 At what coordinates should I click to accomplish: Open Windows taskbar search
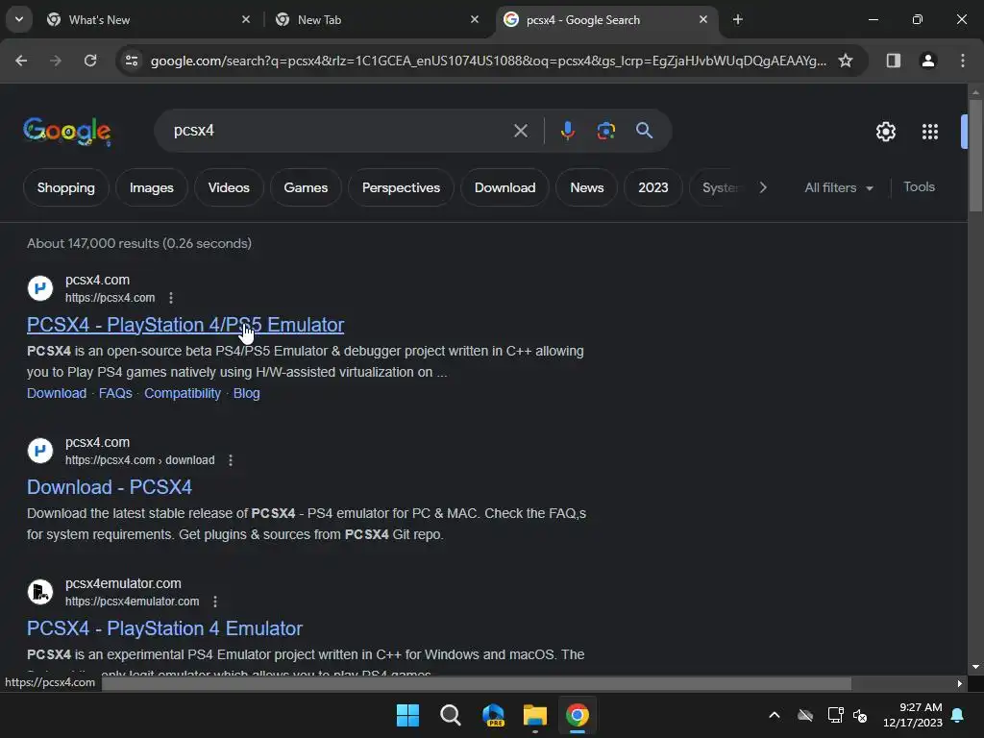[x=450, y=715]
